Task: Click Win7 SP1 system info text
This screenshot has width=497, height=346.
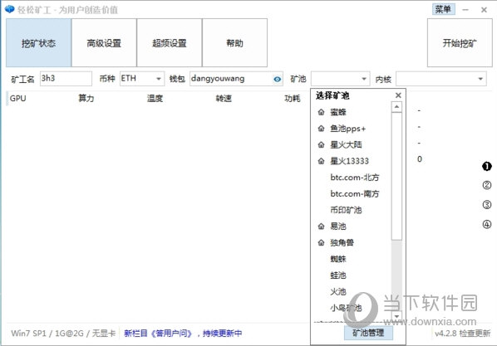Action: pyautogui.click(x=63, y=333)
